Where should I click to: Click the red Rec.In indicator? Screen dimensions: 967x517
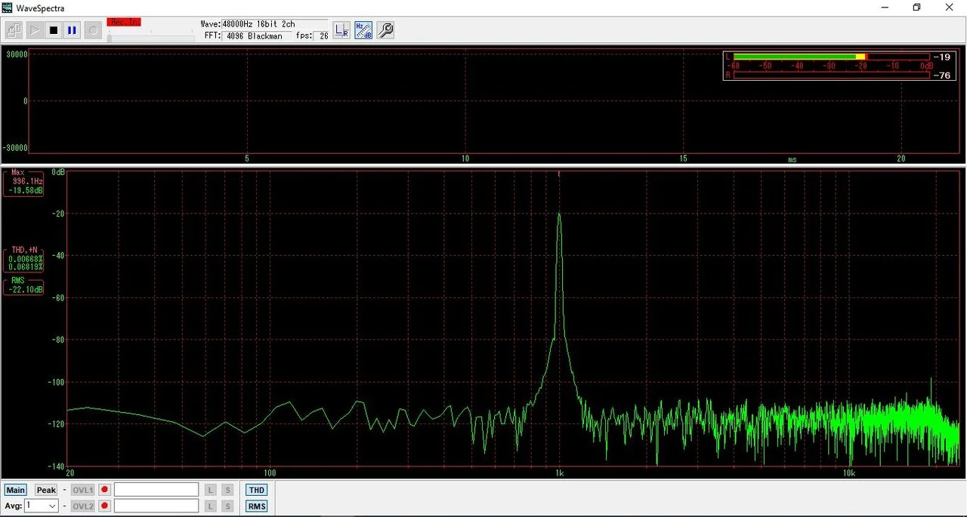pyautogui.click(x=123, y=22)
